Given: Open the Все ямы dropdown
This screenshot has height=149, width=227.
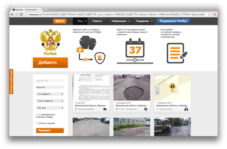Looking at the screenshot, I should 50,108.
